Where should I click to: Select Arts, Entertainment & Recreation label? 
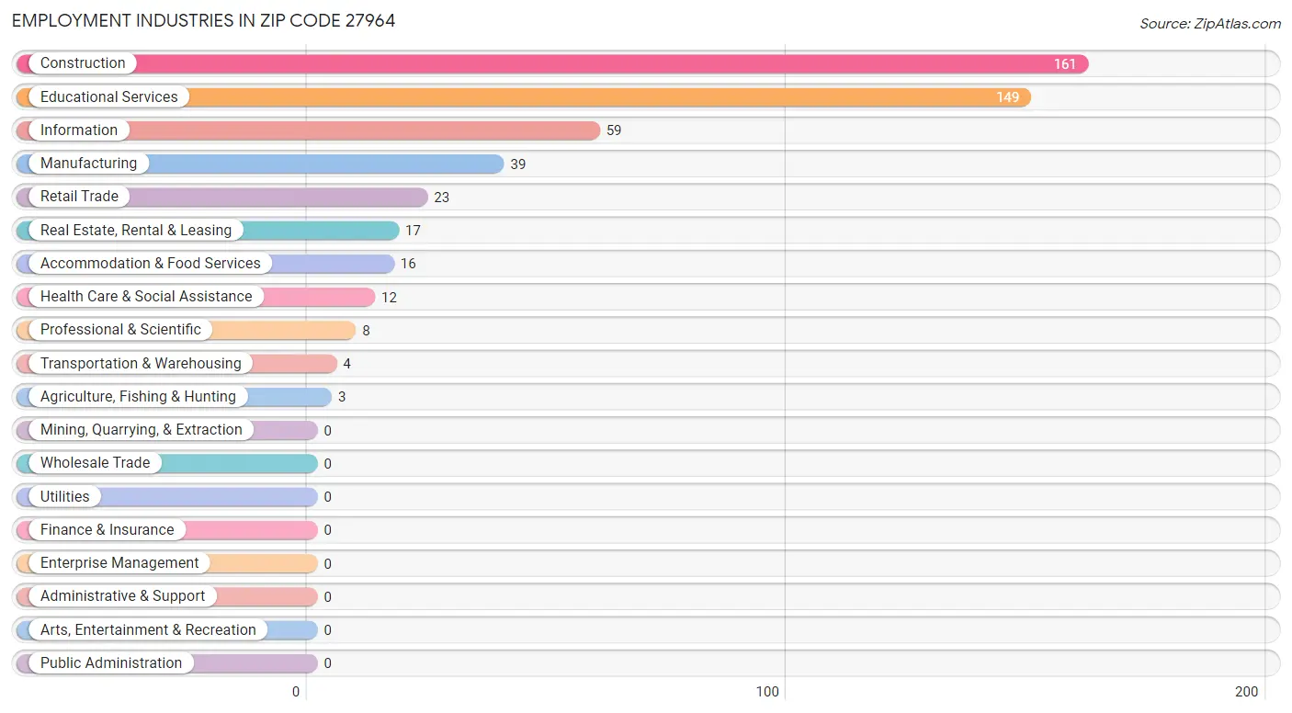pyautogui.click(x=148, y=630)
